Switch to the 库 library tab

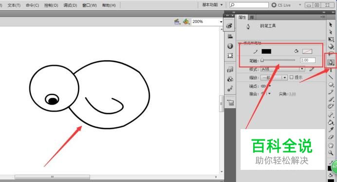tap(252, 17)
